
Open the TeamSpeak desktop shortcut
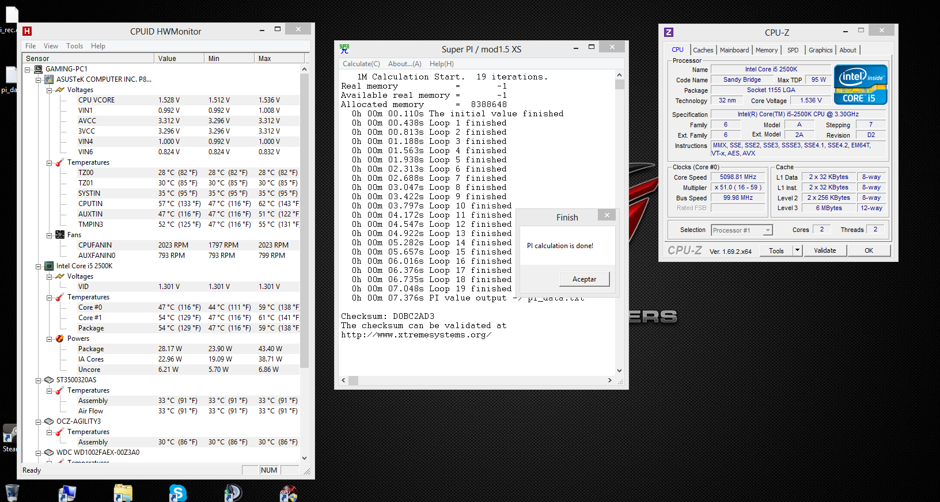pyautogui.click(x=233, y=493)
